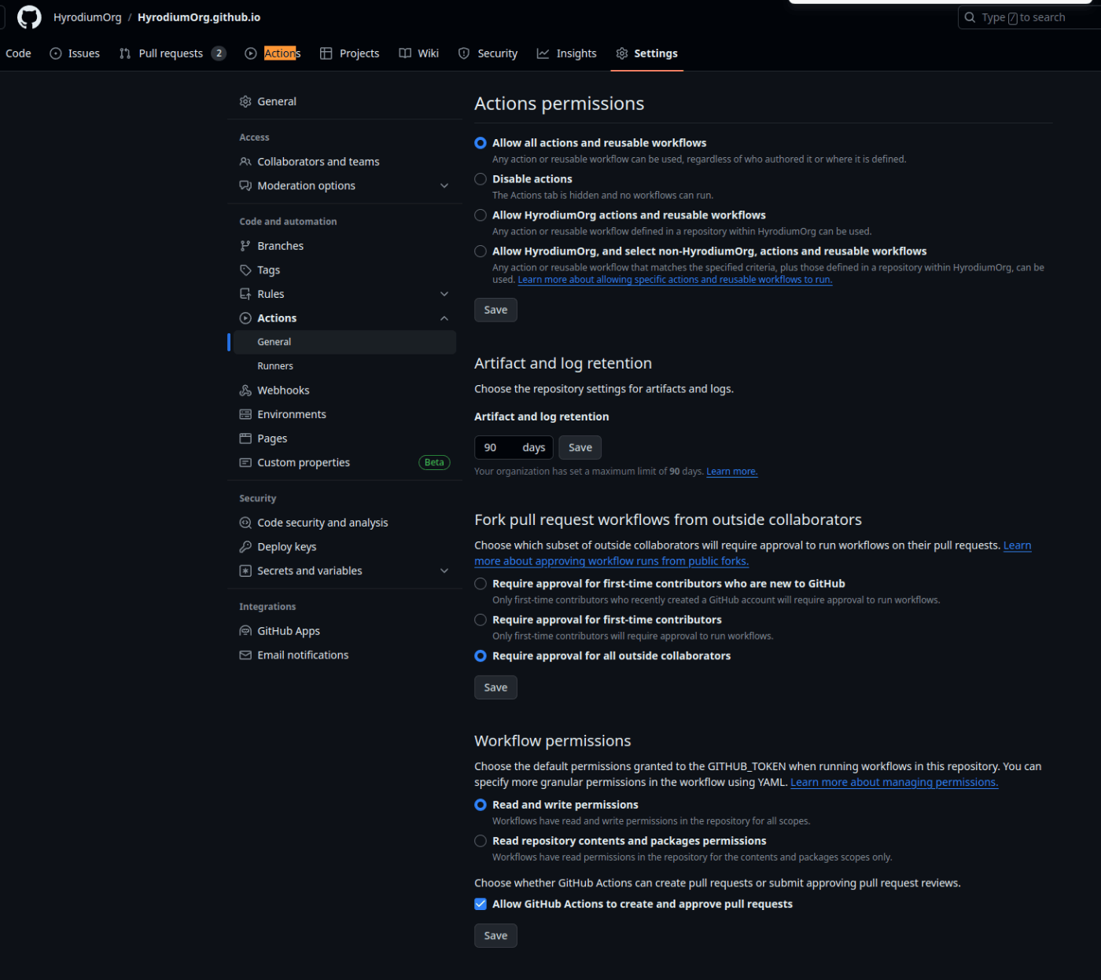Image resolution: width=1101 pixels, height=980 pixels.
Task: Click the Moderation options comment icon
Action: (x=245, y=185)
